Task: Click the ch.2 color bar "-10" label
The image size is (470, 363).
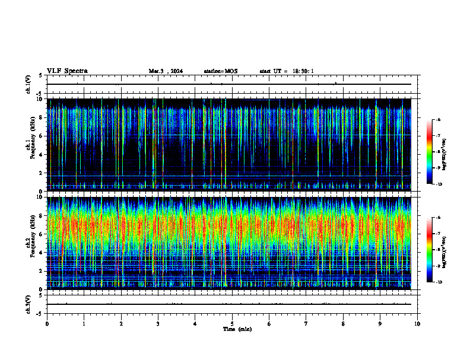Action: click(439, 282)
